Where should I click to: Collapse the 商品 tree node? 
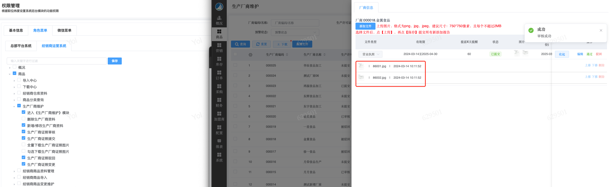point(10,74)
